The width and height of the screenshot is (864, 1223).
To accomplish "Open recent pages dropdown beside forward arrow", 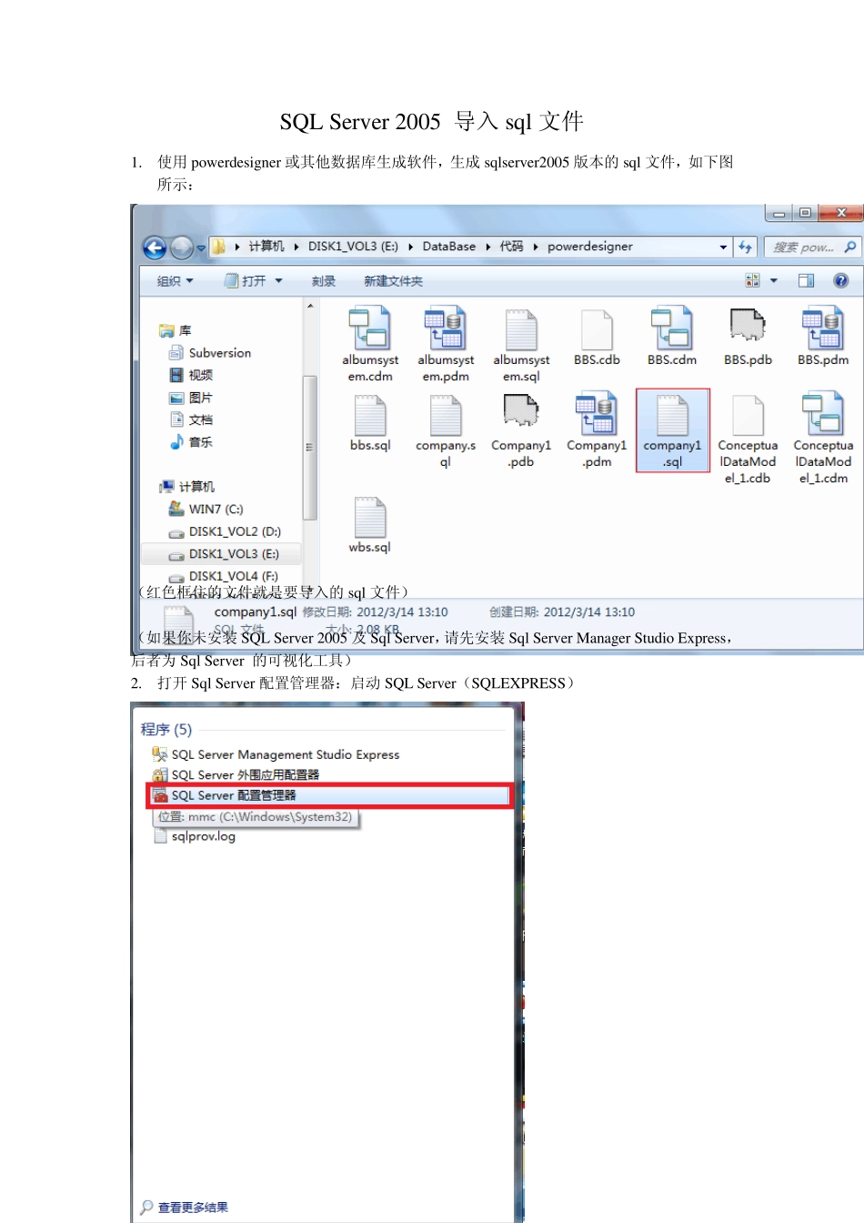I will 201,248.
